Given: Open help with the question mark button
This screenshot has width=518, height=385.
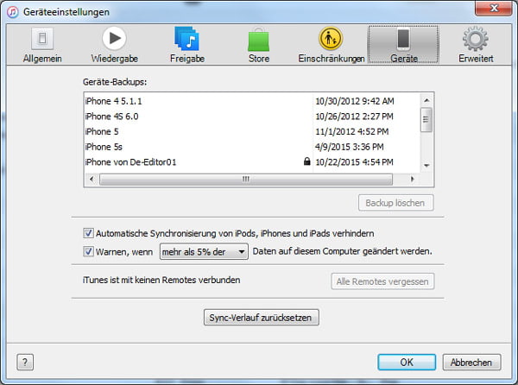Looking at the screenshot, I should coord(25,363).
